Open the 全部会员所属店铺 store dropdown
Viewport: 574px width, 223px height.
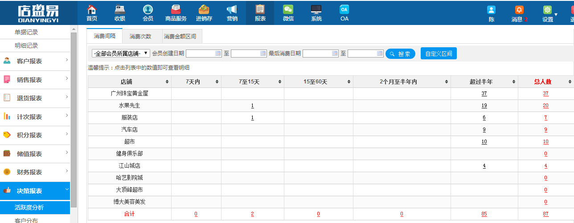[121, 54]
